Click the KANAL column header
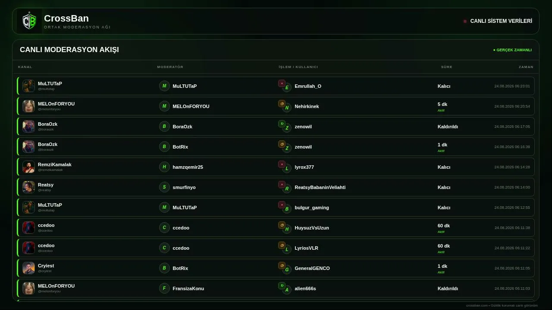The height and width of the screenshot is (310, 552). (25, 67)
